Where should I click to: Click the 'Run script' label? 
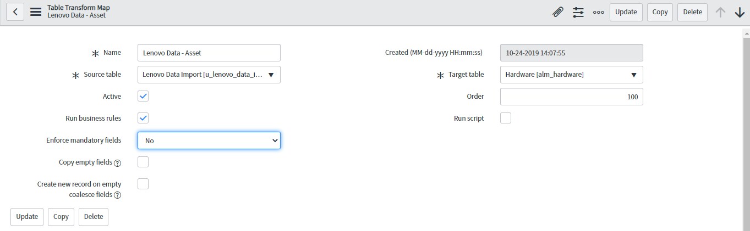point(469,119)
